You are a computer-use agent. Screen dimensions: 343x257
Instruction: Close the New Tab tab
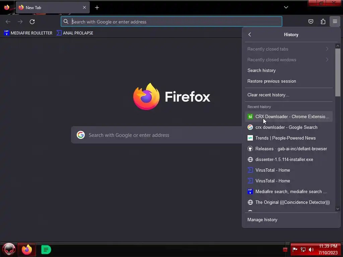click(x=84, y=7)
